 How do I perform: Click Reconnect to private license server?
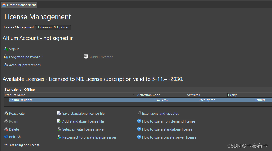89,137
